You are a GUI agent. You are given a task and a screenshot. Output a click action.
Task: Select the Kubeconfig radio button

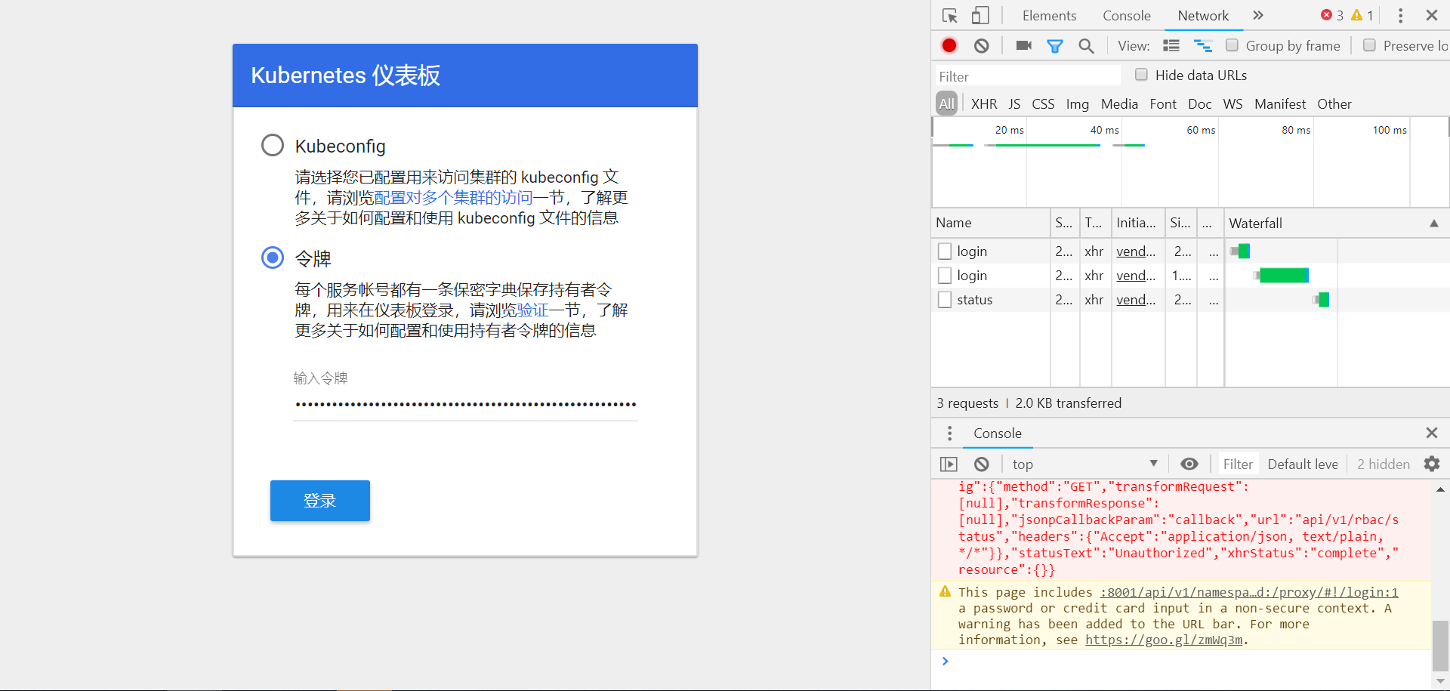click(273, 145)
